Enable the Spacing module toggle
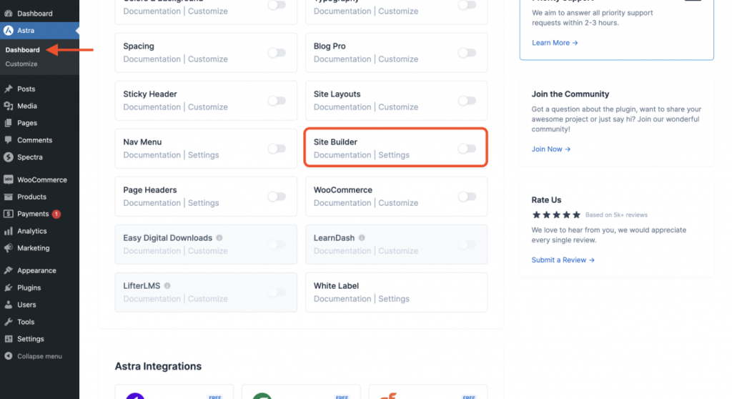Image resolution: width=732 pixels, height=399 pixels. [x=277, y=53]
